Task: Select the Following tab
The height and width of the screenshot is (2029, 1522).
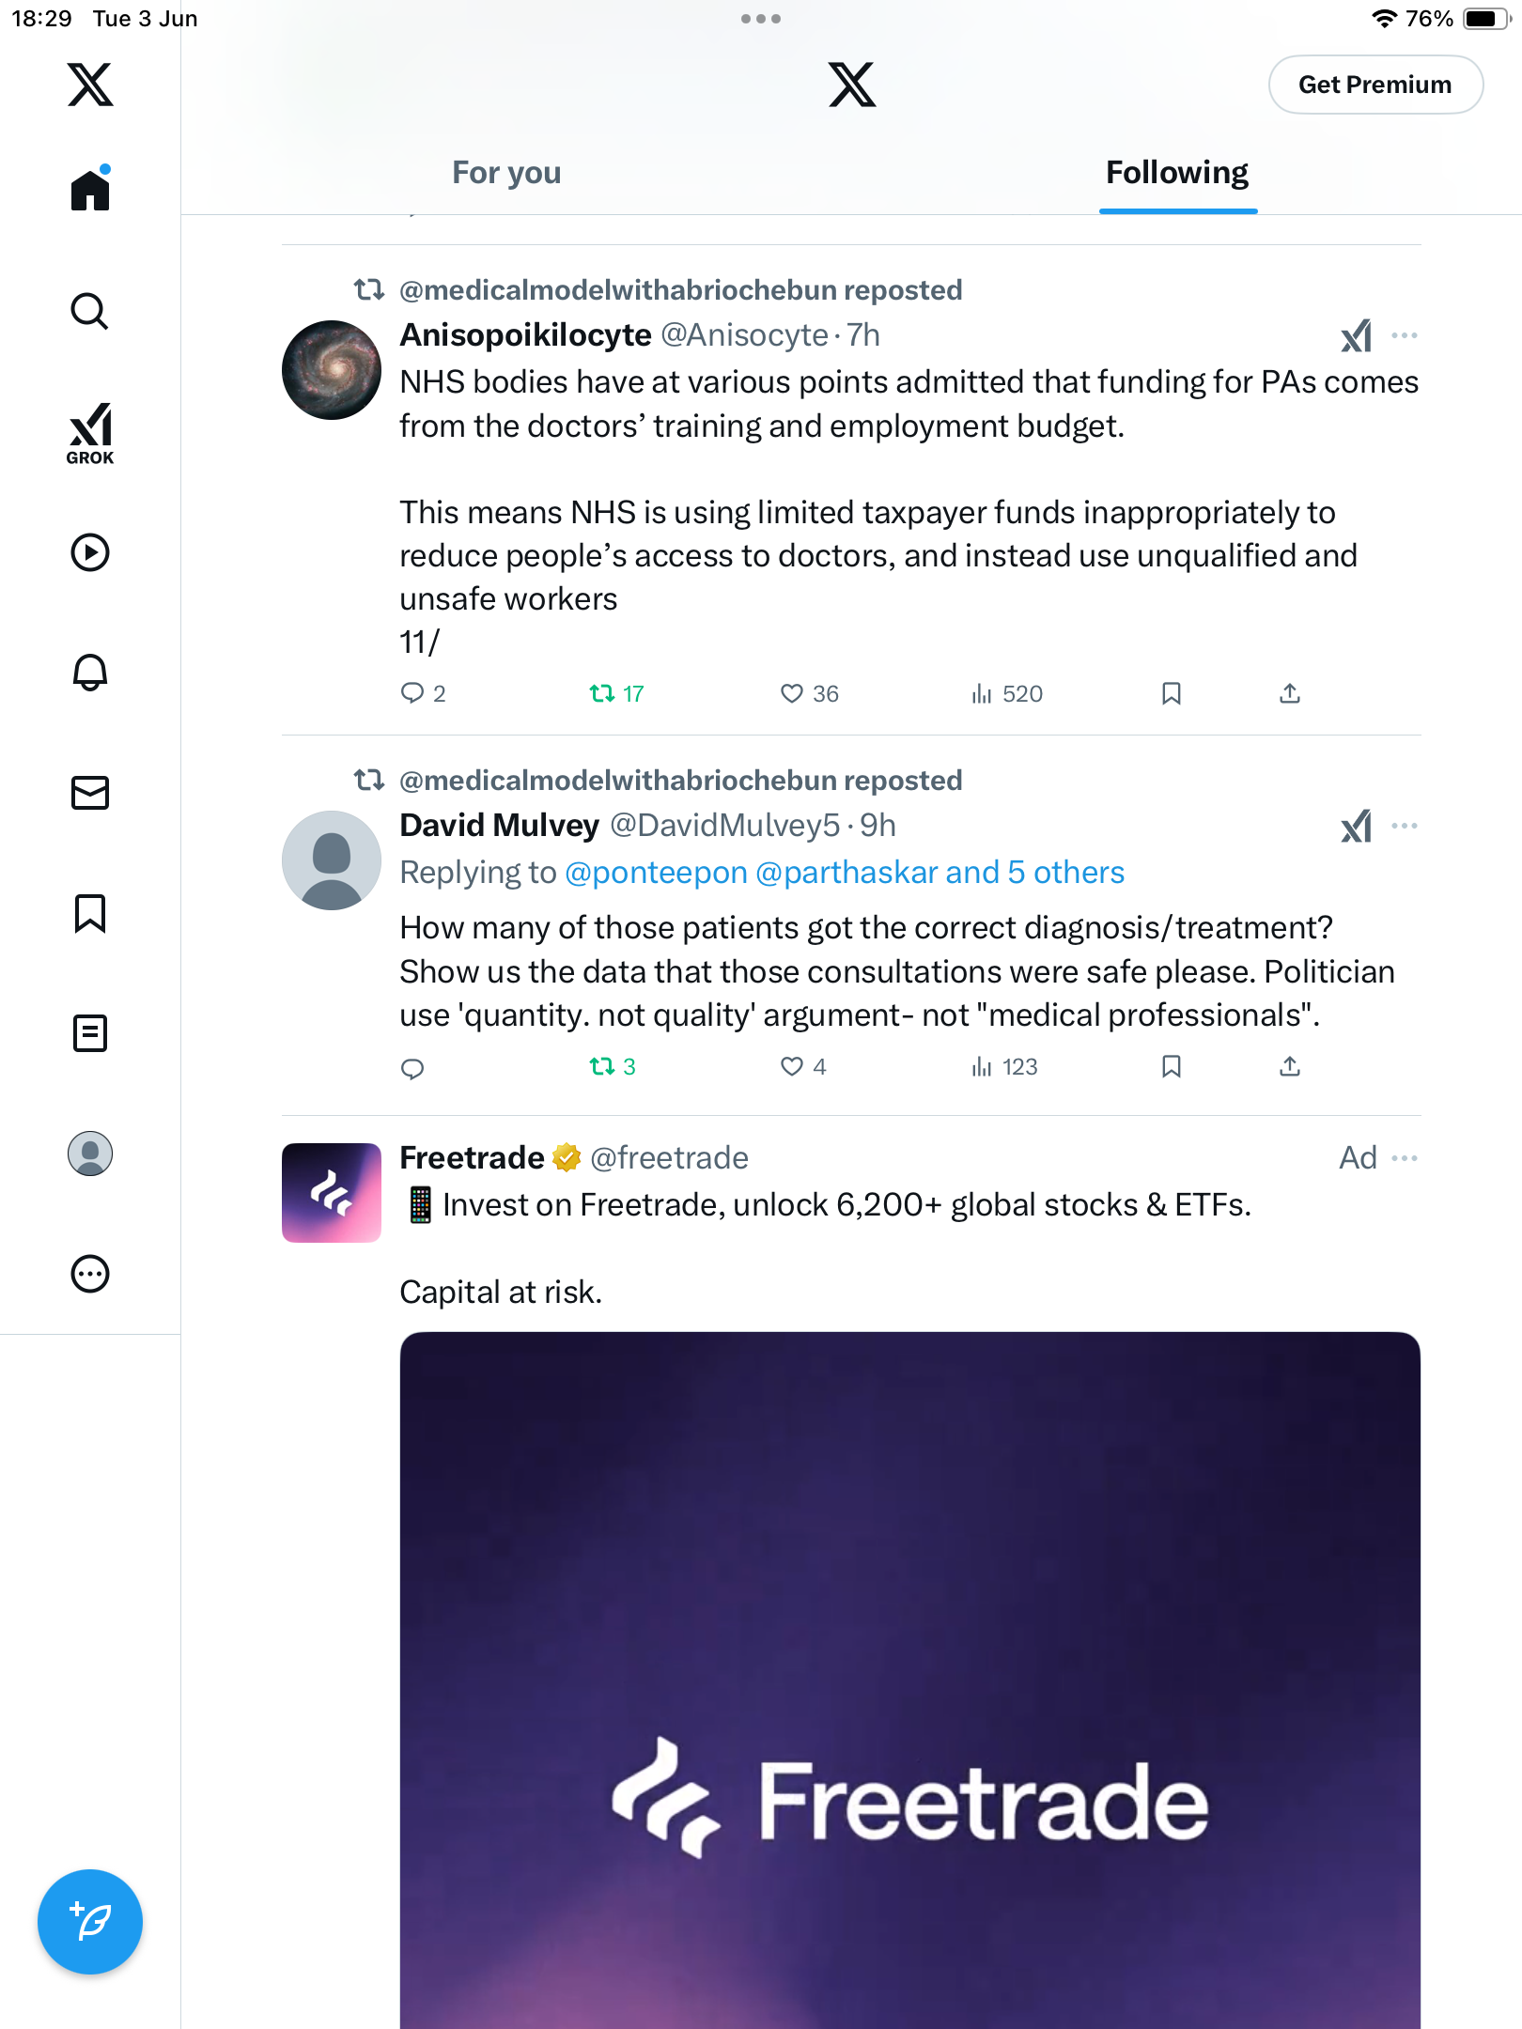Action: pyautogui.click(x=1177, y=173)
